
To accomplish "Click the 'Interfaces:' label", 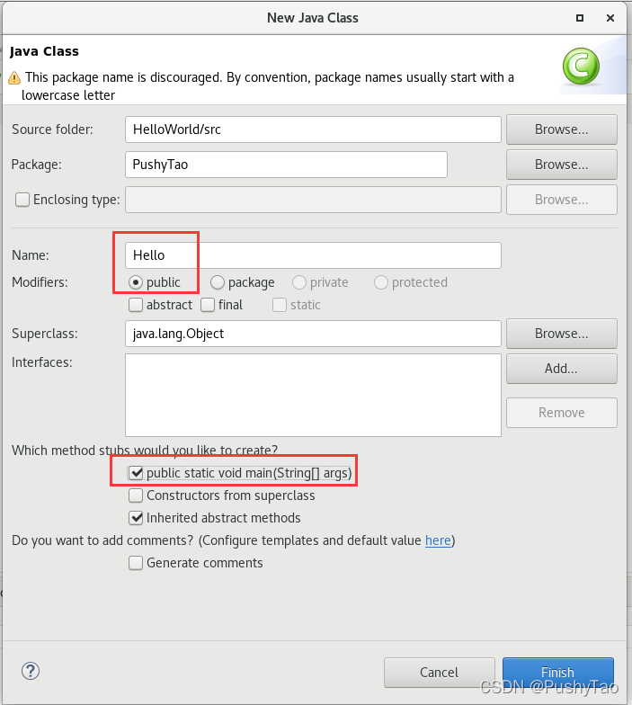I will coord(41,362).
